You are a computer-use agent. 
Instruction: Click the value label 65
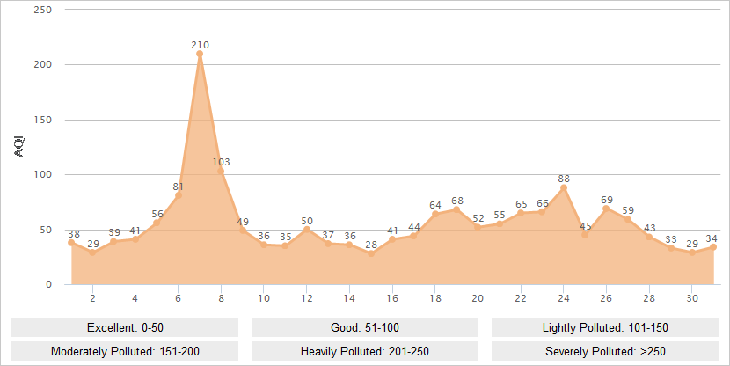[x=522, y=204]
